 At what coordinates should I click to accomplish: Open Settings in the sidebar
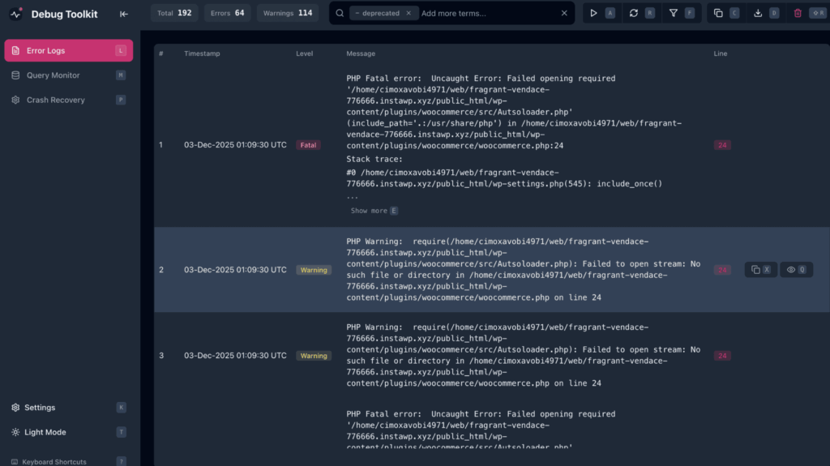point(69,408)
